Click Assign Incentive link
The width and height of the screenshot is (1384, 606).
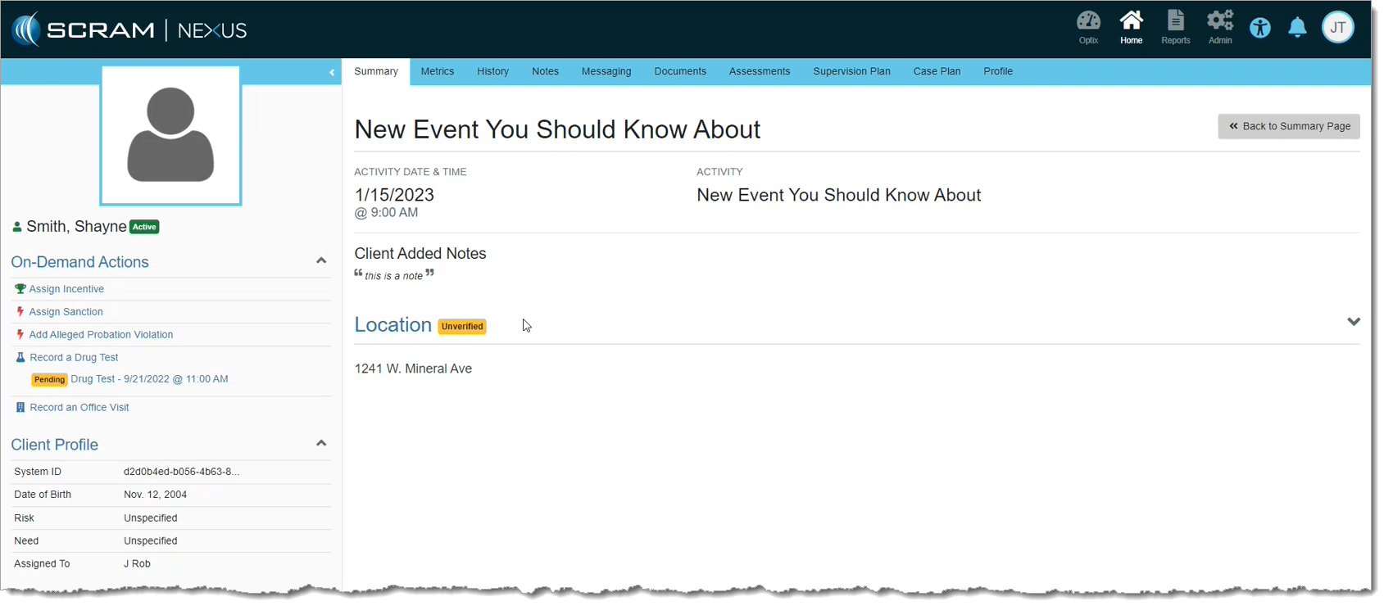coord(66,289)
